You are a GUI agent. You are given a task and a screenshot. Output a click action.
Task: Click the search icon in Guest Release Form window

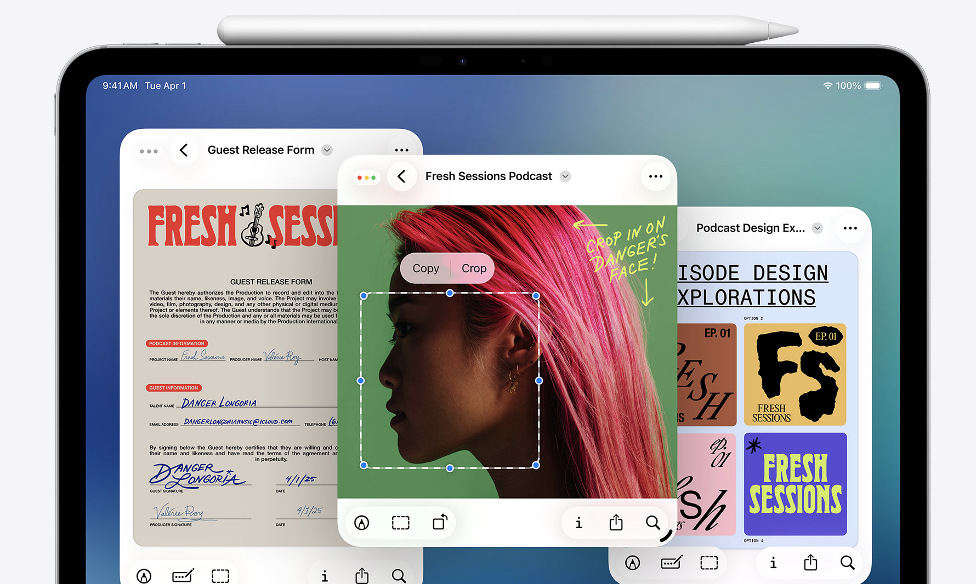pos(399,576)
